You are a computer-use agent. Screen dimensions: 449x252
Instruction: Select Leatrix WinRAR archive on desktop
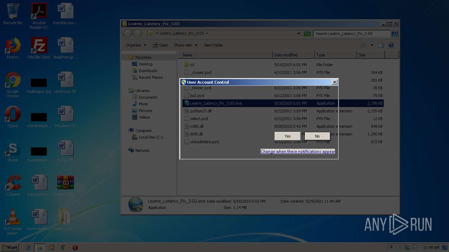point(65,185)
